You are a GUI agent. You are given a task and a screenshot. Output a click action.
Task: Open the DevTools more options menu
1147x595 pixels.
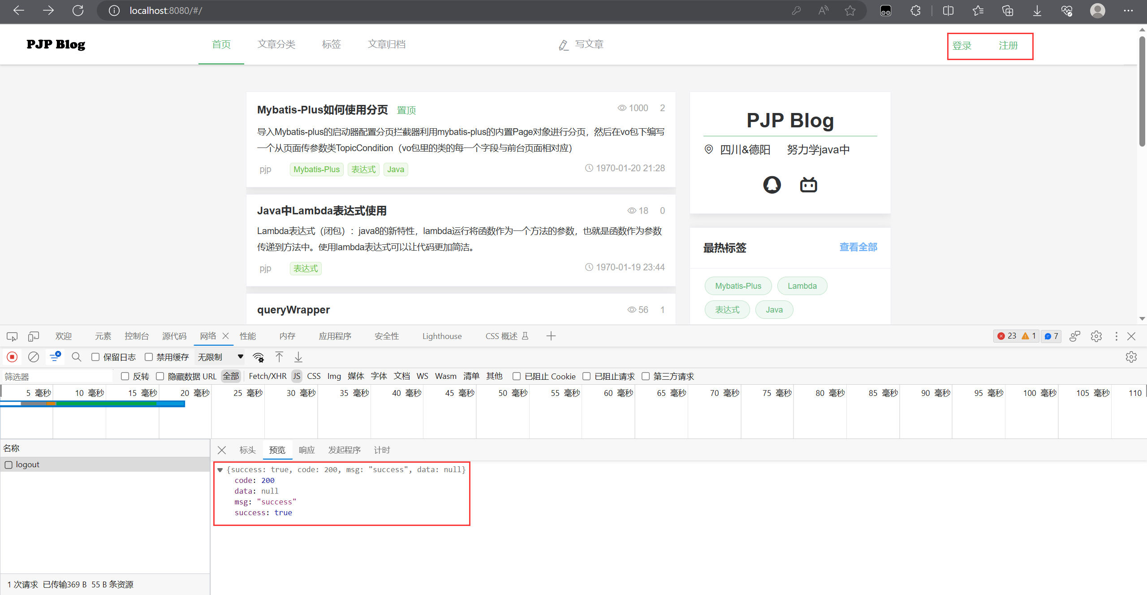[x=1117, y=336]
